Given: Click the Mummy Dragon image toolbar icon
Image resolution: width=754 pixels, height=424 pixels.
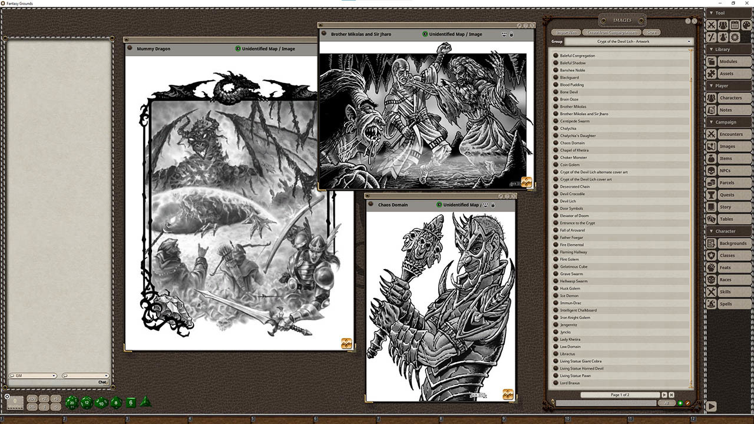Looking at the screenshot, I should click(346, 343).
